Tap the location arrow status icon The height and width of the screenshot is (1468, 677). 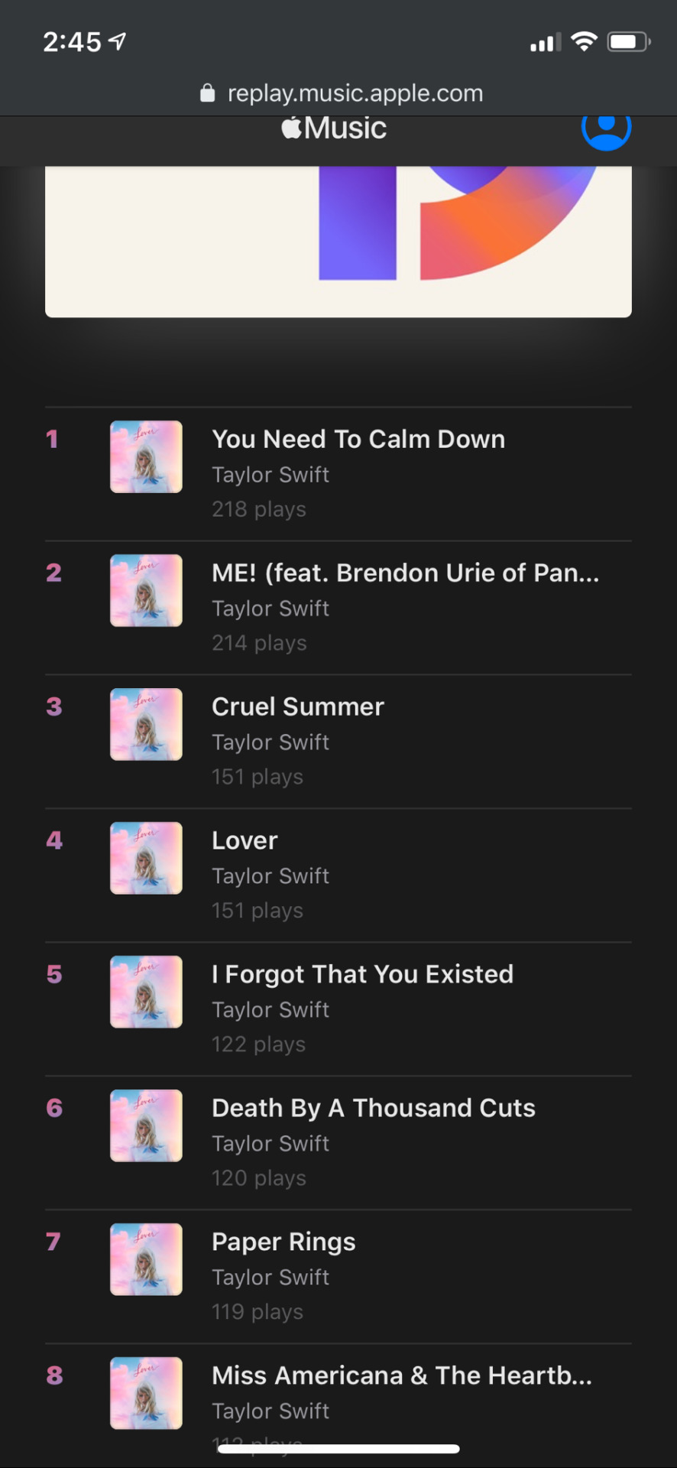pos(118,41)
